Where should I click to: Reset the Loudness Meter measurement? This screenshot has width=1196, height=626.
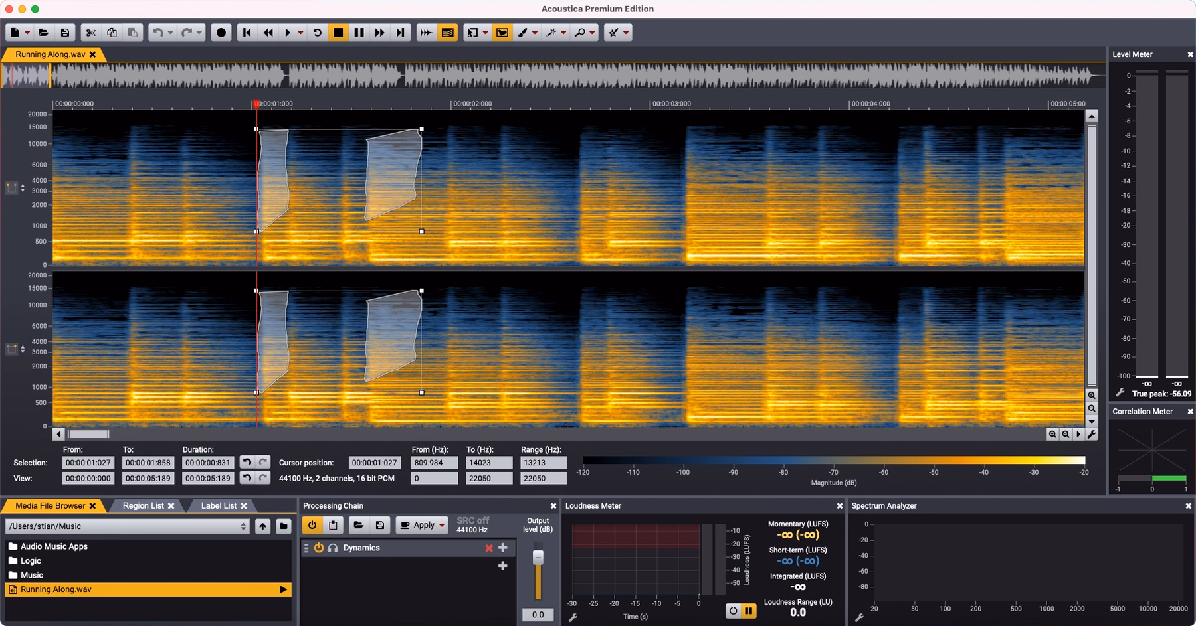click(x=733, y=611)
